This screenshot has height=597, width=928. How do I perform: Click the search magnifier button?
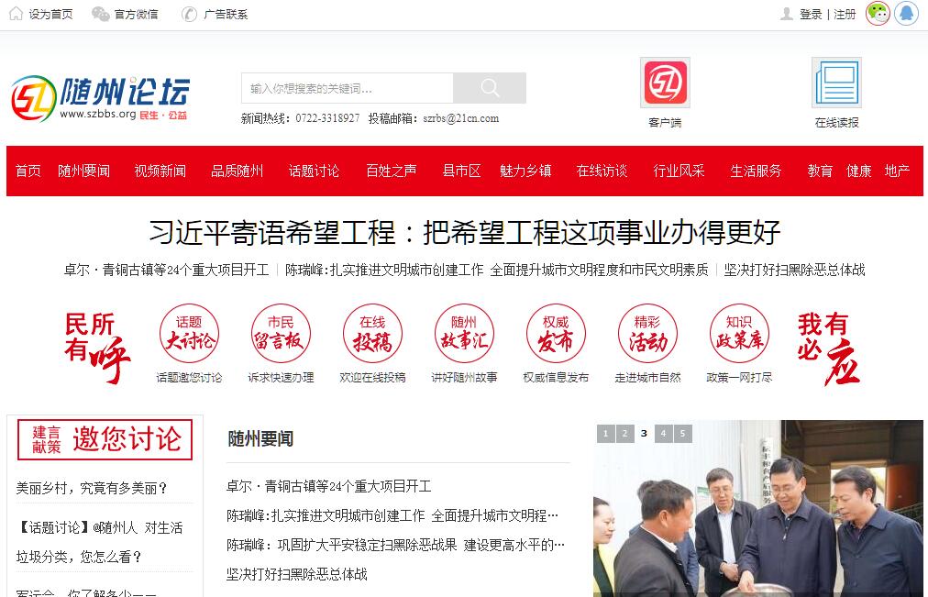pos(490,88)
